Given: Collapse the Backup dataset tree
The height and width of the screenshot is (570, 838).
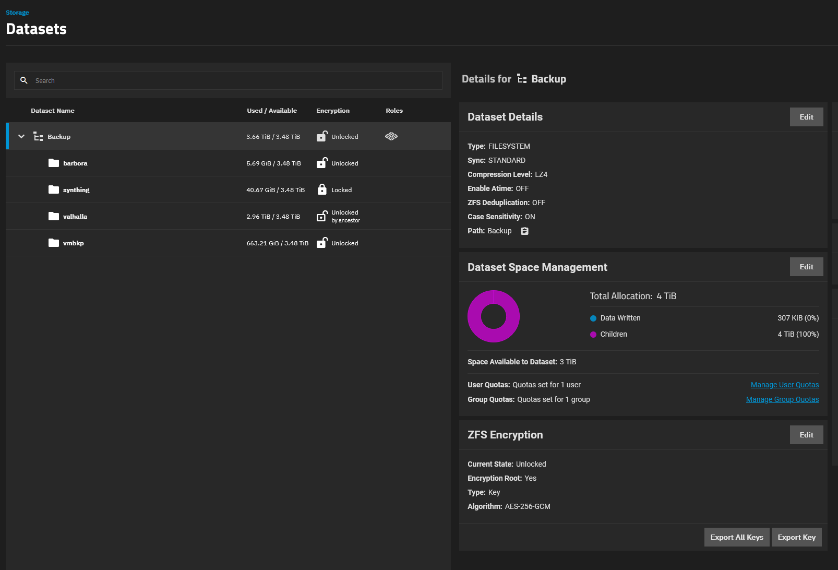Looking at the screenshot, I should pyautogui.click(x=21, y=136).
